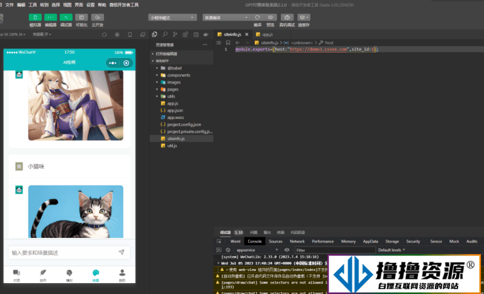Open the 问题 panel tab
Viewport: 484px width, 294px height.
253,232
